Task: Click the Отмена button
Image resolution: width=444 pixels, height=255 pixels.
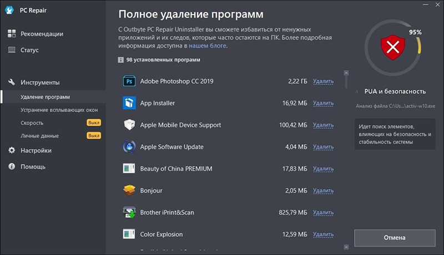Action: tap(395, 238)
